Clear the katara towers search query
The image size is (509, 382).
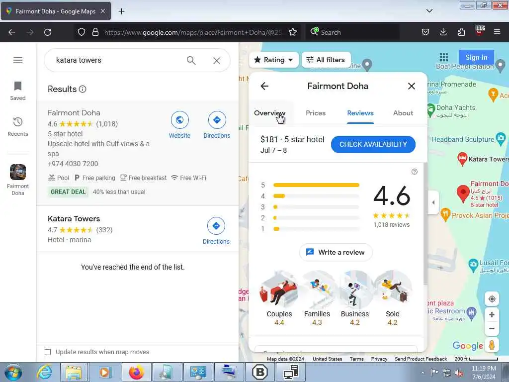pyautogui.click(x=217, y=60)
